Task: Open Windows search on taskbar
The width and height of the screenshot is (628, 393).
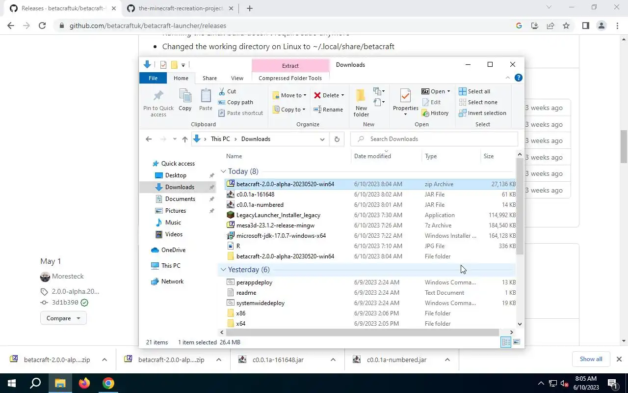Action: (35, 383)
